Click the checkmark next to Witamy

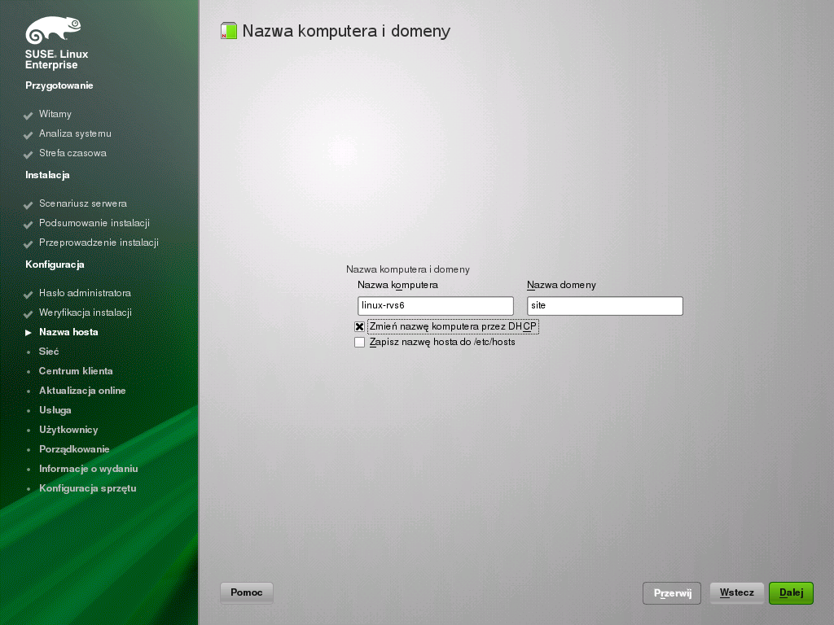(29, 116)
